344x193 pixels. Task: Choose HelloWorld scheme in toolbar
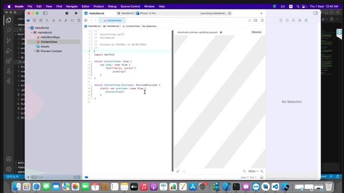pyautogui.click(x=125, y=13)
